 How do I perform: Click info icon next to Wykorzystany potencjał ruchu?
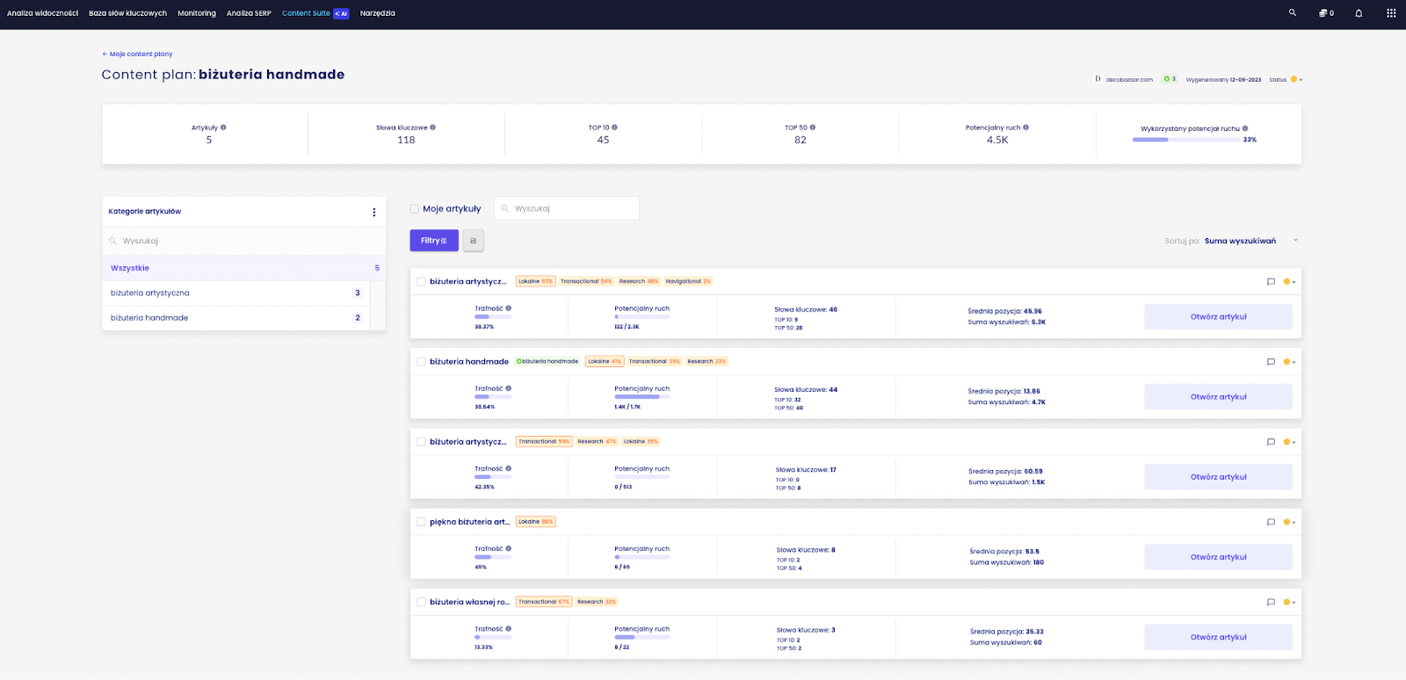click(1245, 128)
